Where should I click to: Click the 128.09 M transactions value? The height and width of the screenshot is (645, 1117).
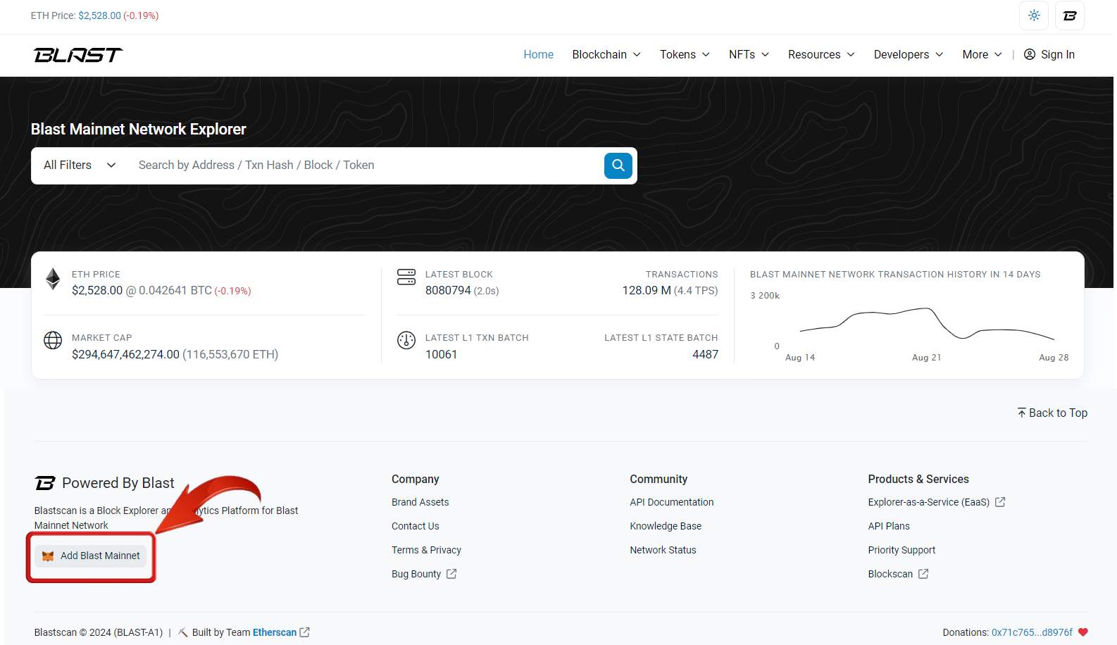click(x=647, y=291)
